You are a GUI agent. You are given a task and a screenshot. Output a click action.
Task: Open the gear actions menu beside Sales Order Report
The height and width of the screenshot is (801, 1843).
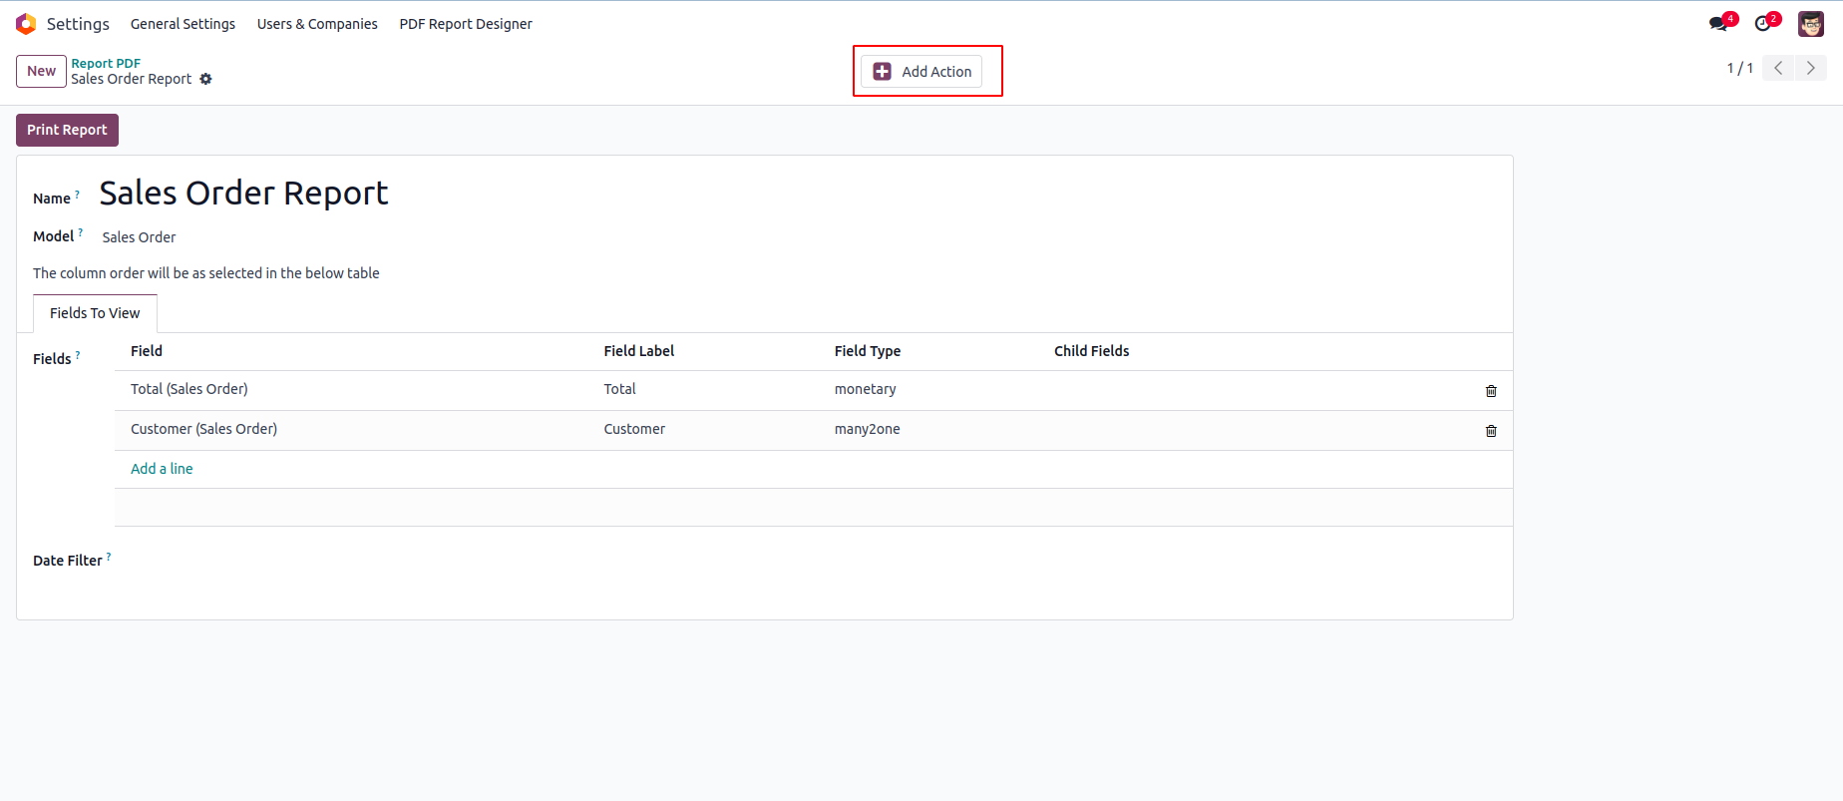(x=205, y=79)
